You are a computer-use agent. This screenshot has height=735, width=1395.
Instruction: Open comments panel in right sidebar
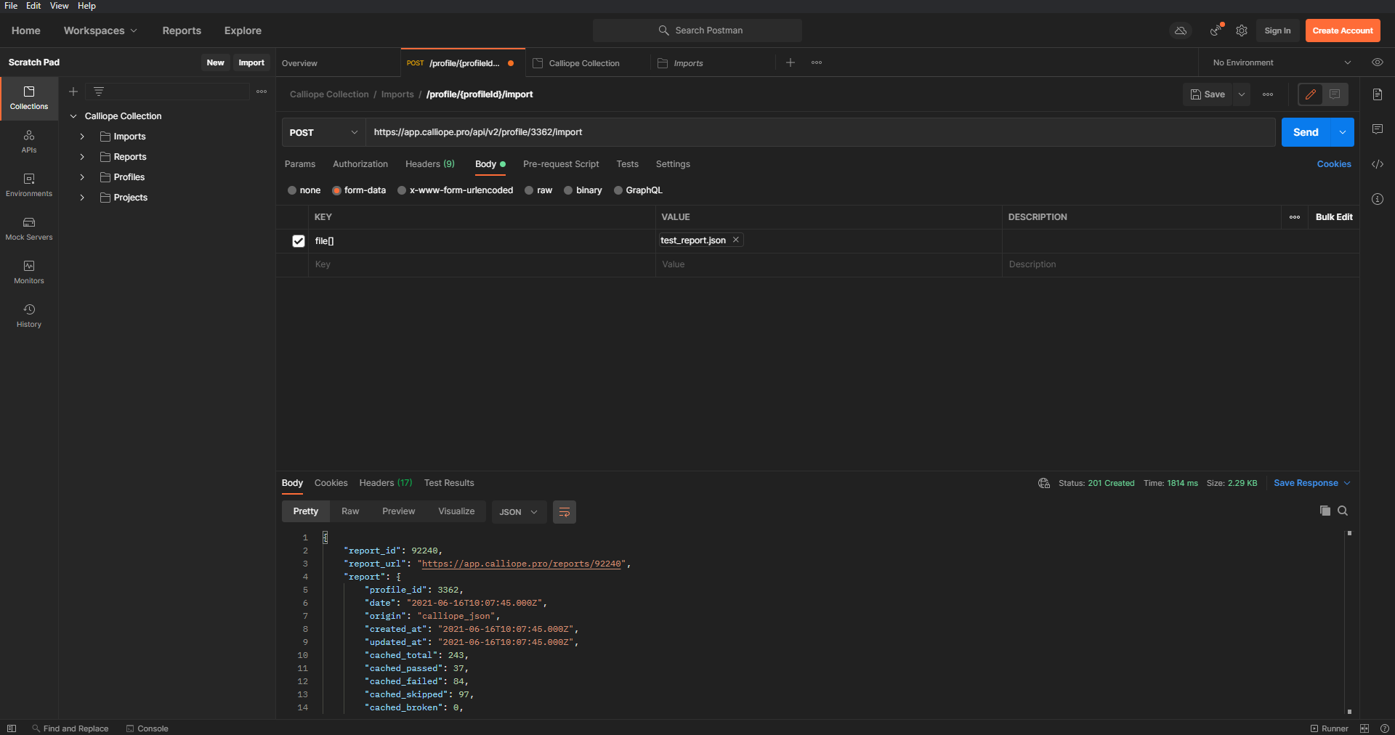coord(1378,129)
